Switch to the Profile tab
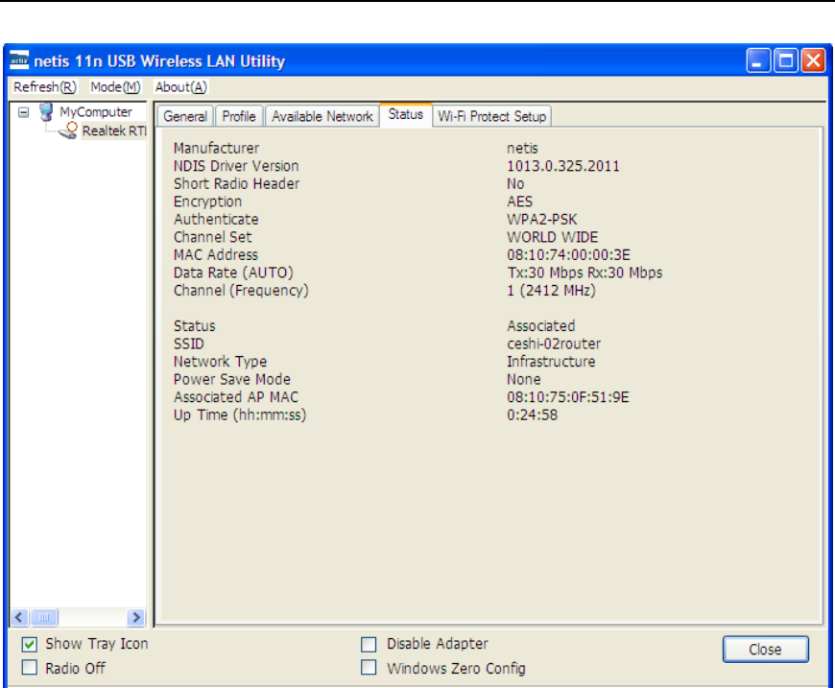This screenshot has width=835, height=688. [x=239, y=116]
